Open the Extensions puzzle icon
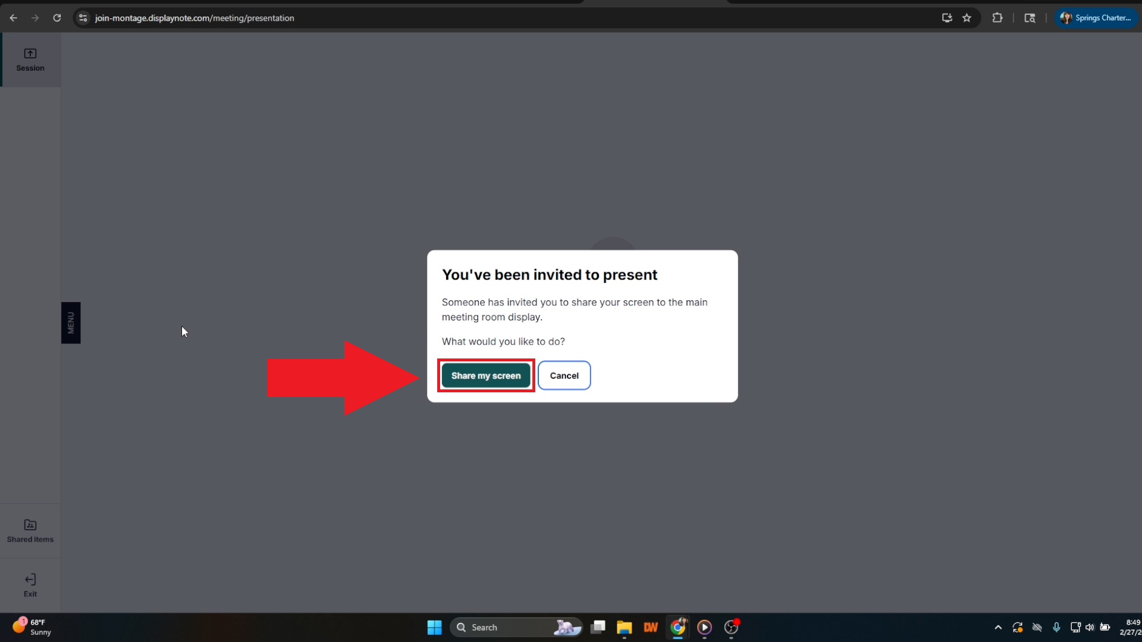 997,18
